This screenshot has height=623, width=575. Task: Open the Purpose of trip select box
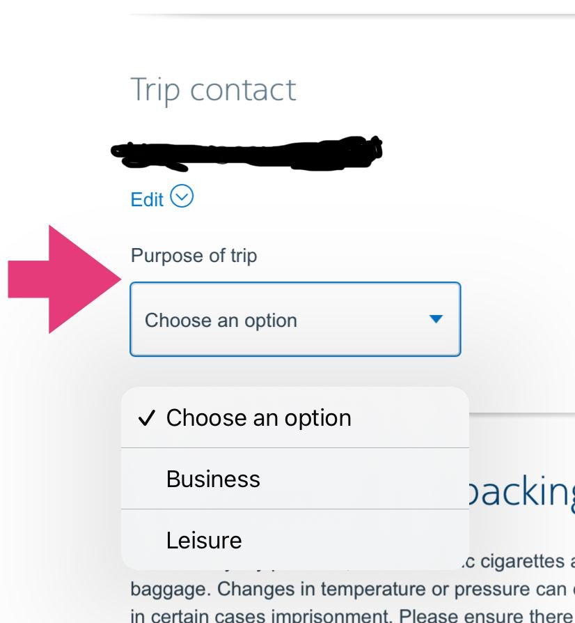point(294,319)
